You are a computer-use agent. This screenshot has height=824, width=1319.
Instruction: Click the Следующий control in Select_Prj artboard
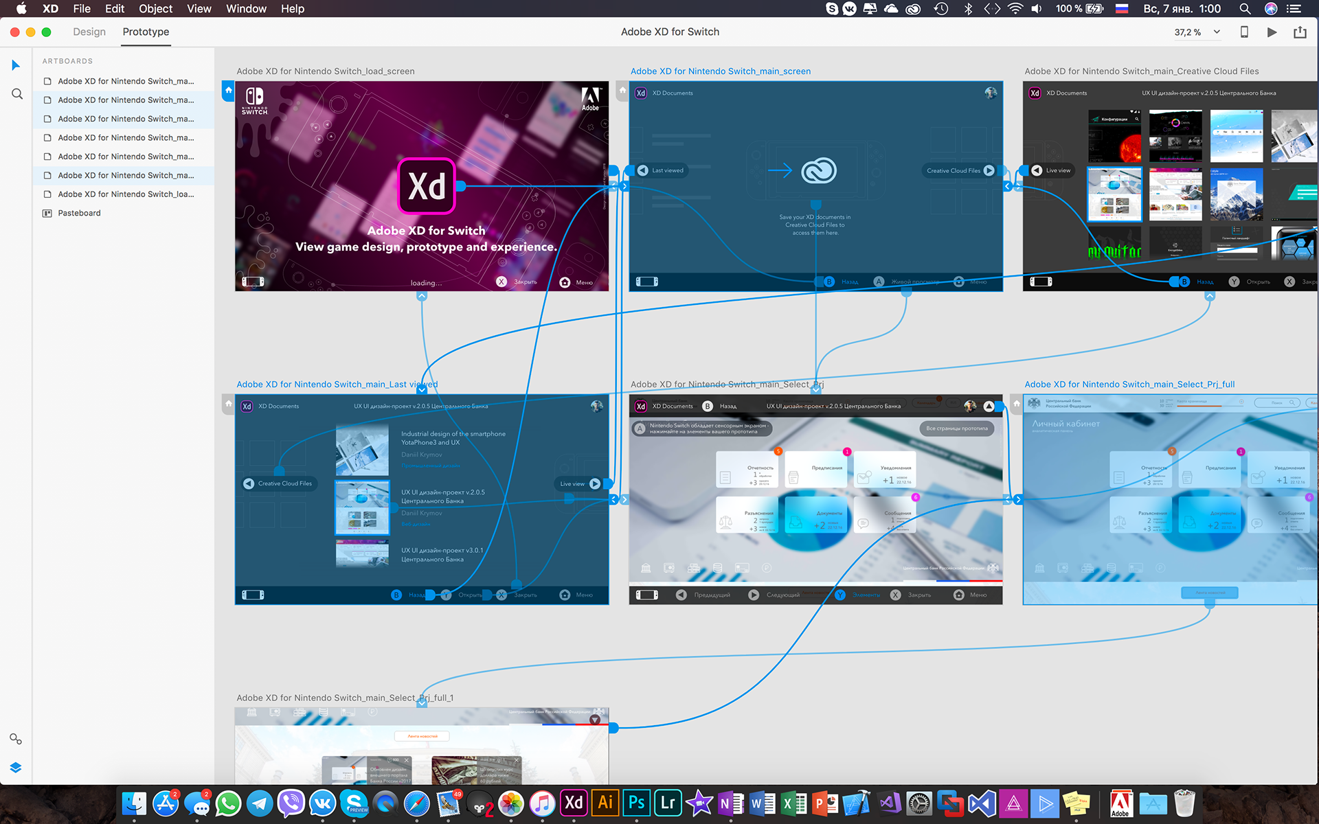(x=774, y=595)
